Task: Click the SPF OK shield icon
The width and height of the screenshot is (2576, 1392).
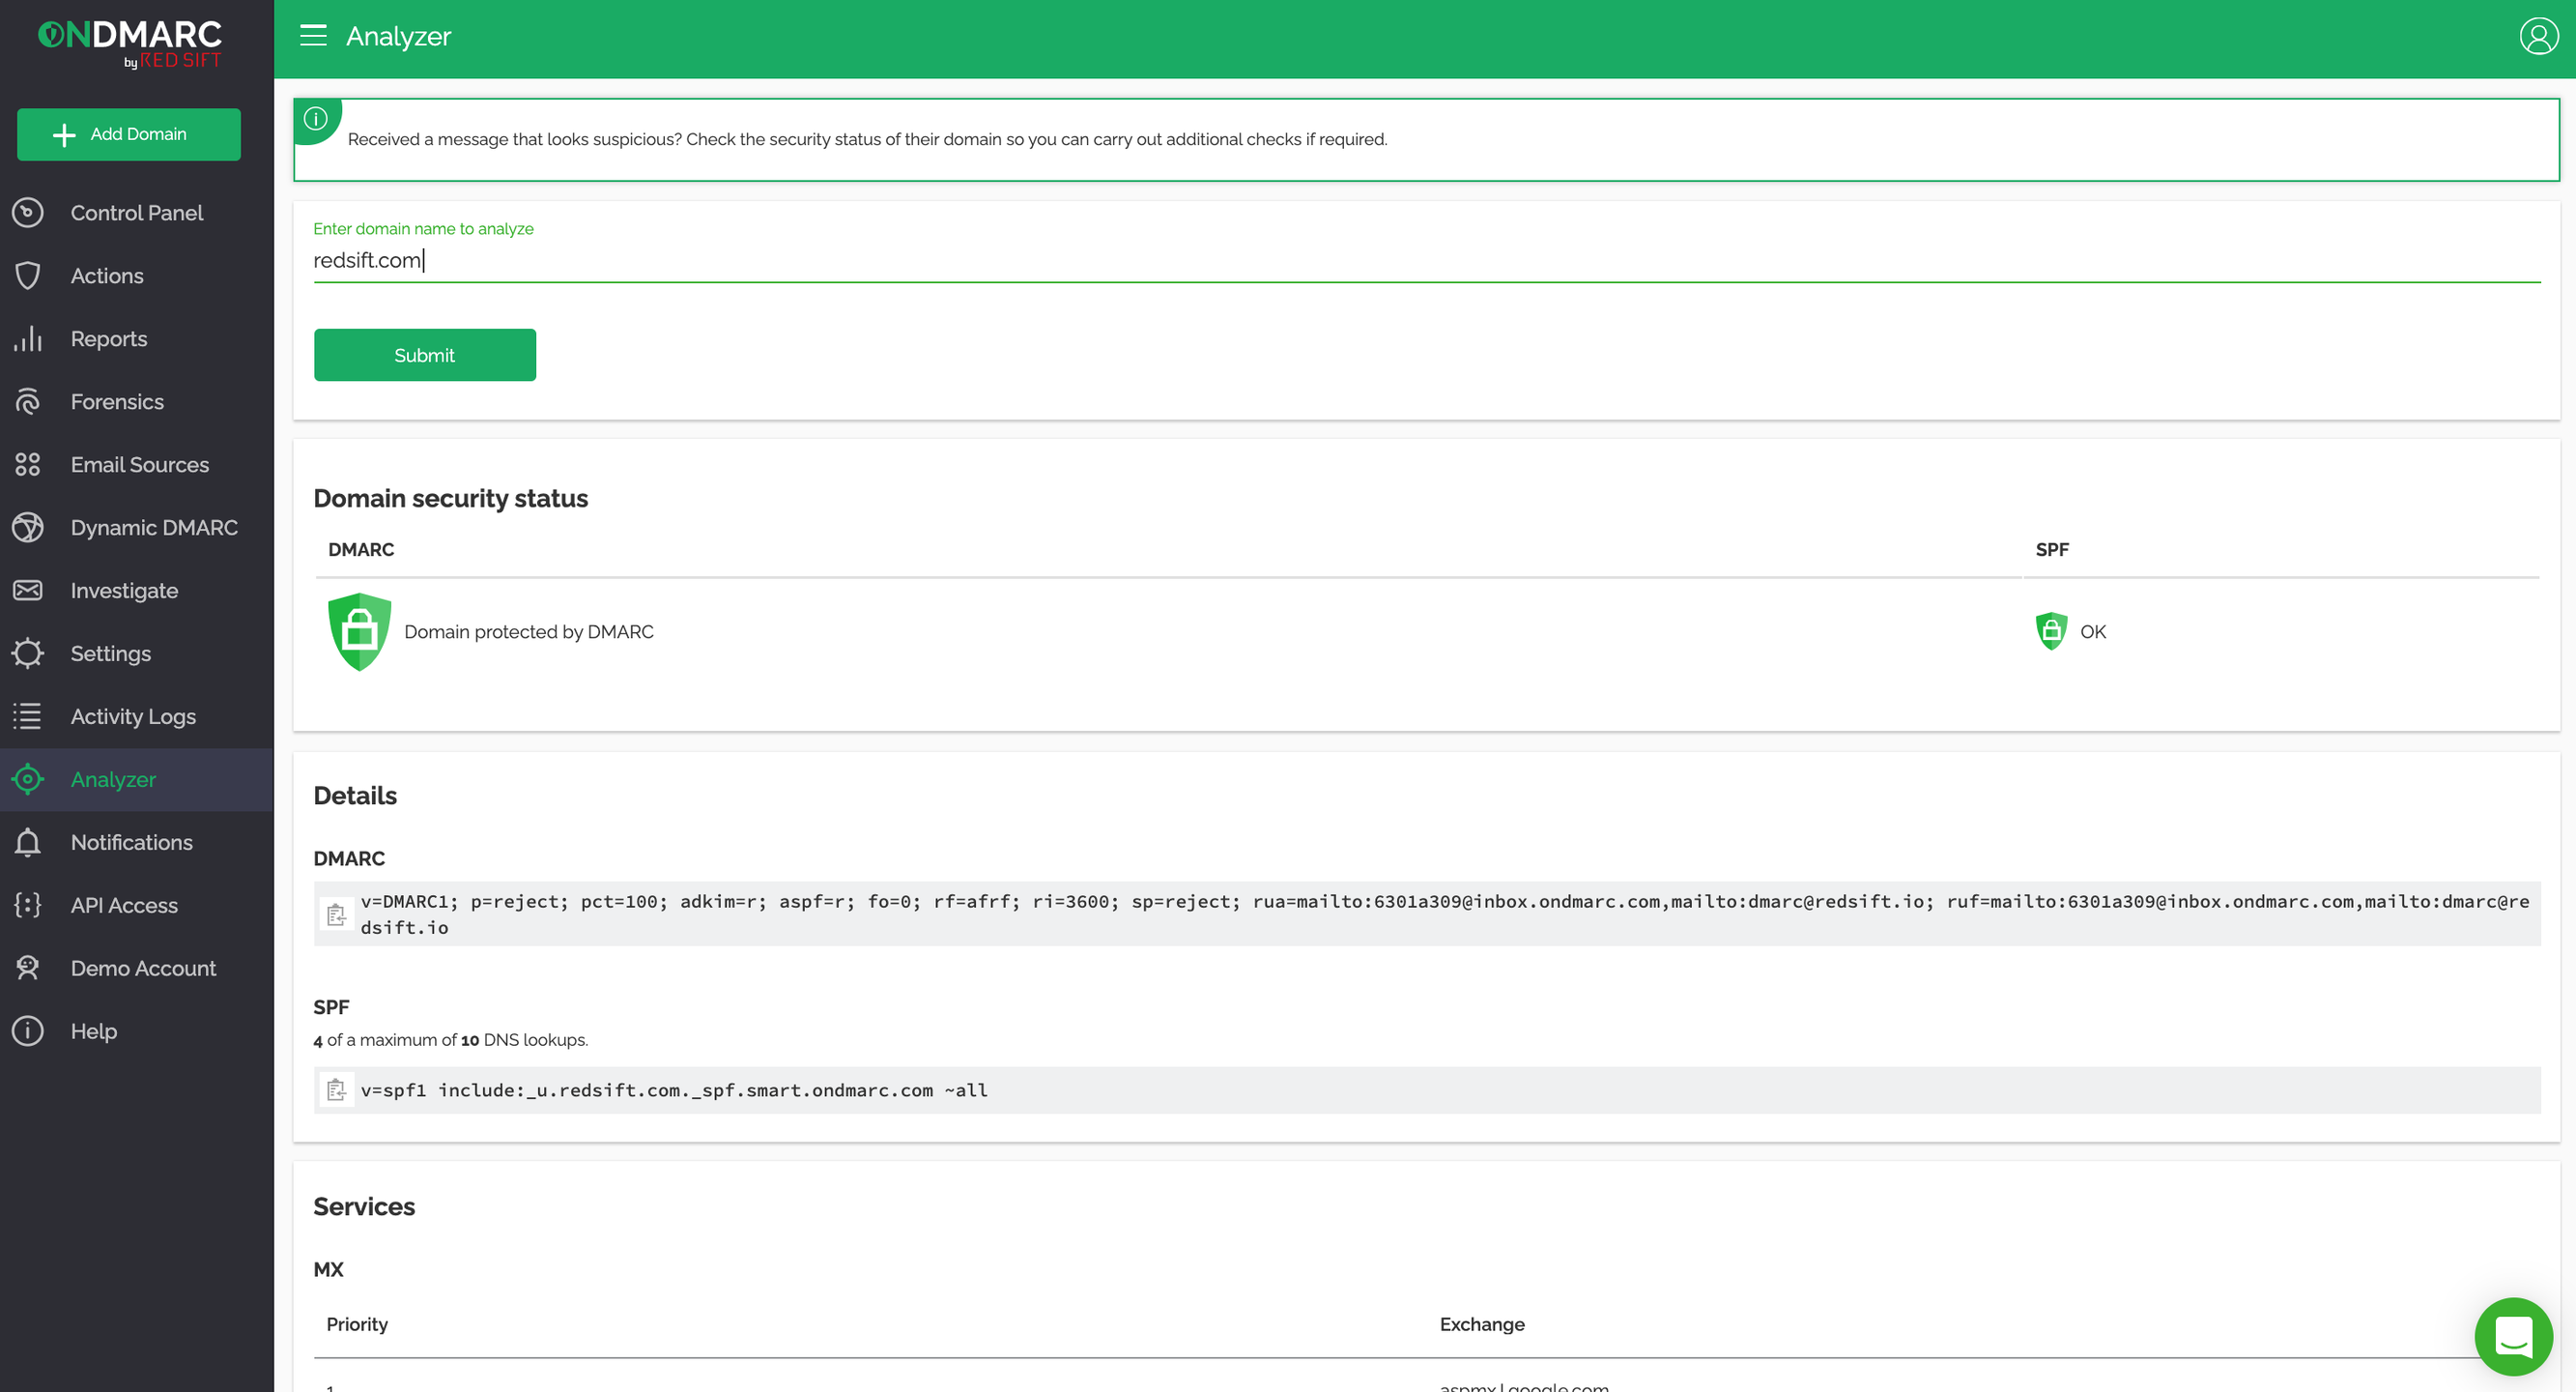Action: coord(2051,631)
